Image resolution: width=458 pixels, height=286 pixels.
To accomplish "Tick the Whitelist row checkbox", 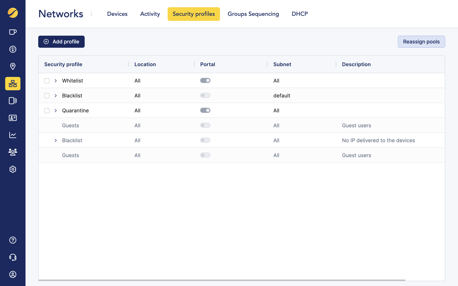I will tap(47, 80).
